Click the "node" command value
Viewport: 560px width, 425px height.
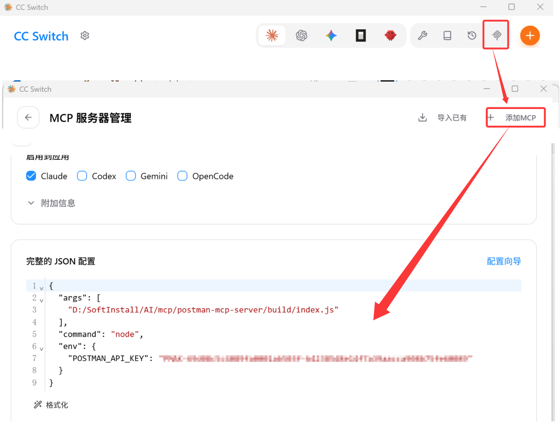[125, 334]
